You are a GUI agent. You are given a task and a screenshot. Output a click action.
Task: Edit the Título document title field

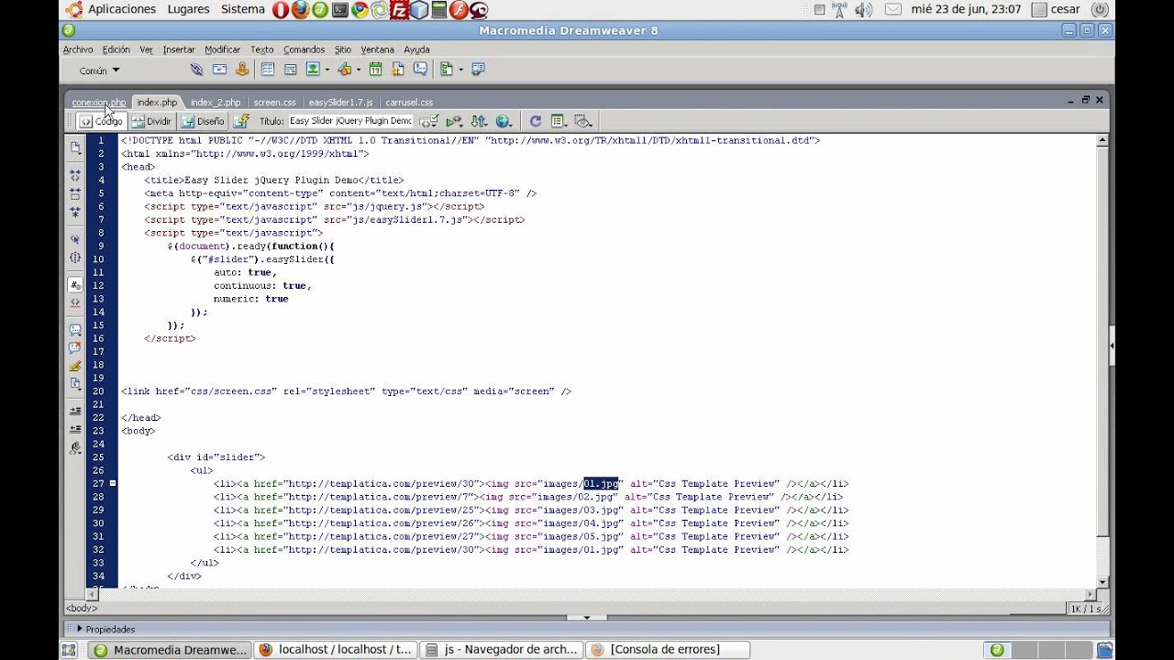tap(349, 121)
